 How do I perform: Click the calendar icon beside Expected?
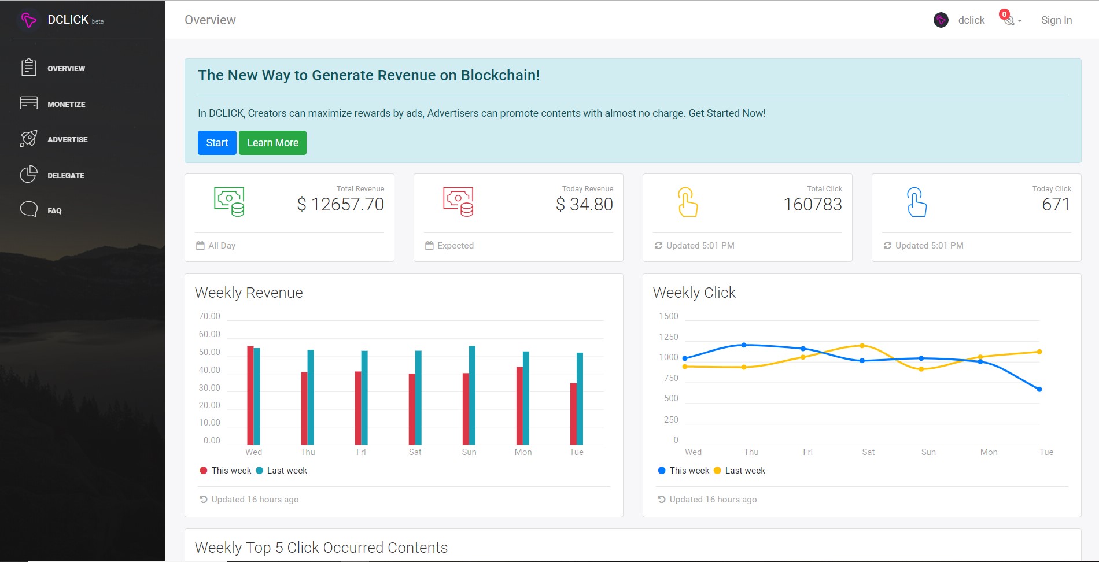(429, 246)
